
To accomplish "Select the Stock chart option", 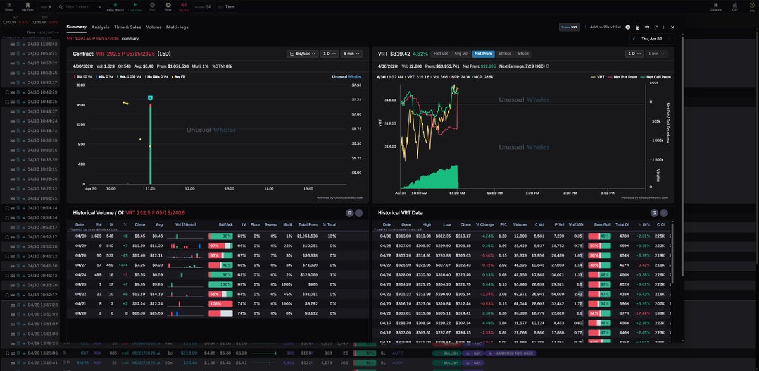I will [x=524, y=54].
